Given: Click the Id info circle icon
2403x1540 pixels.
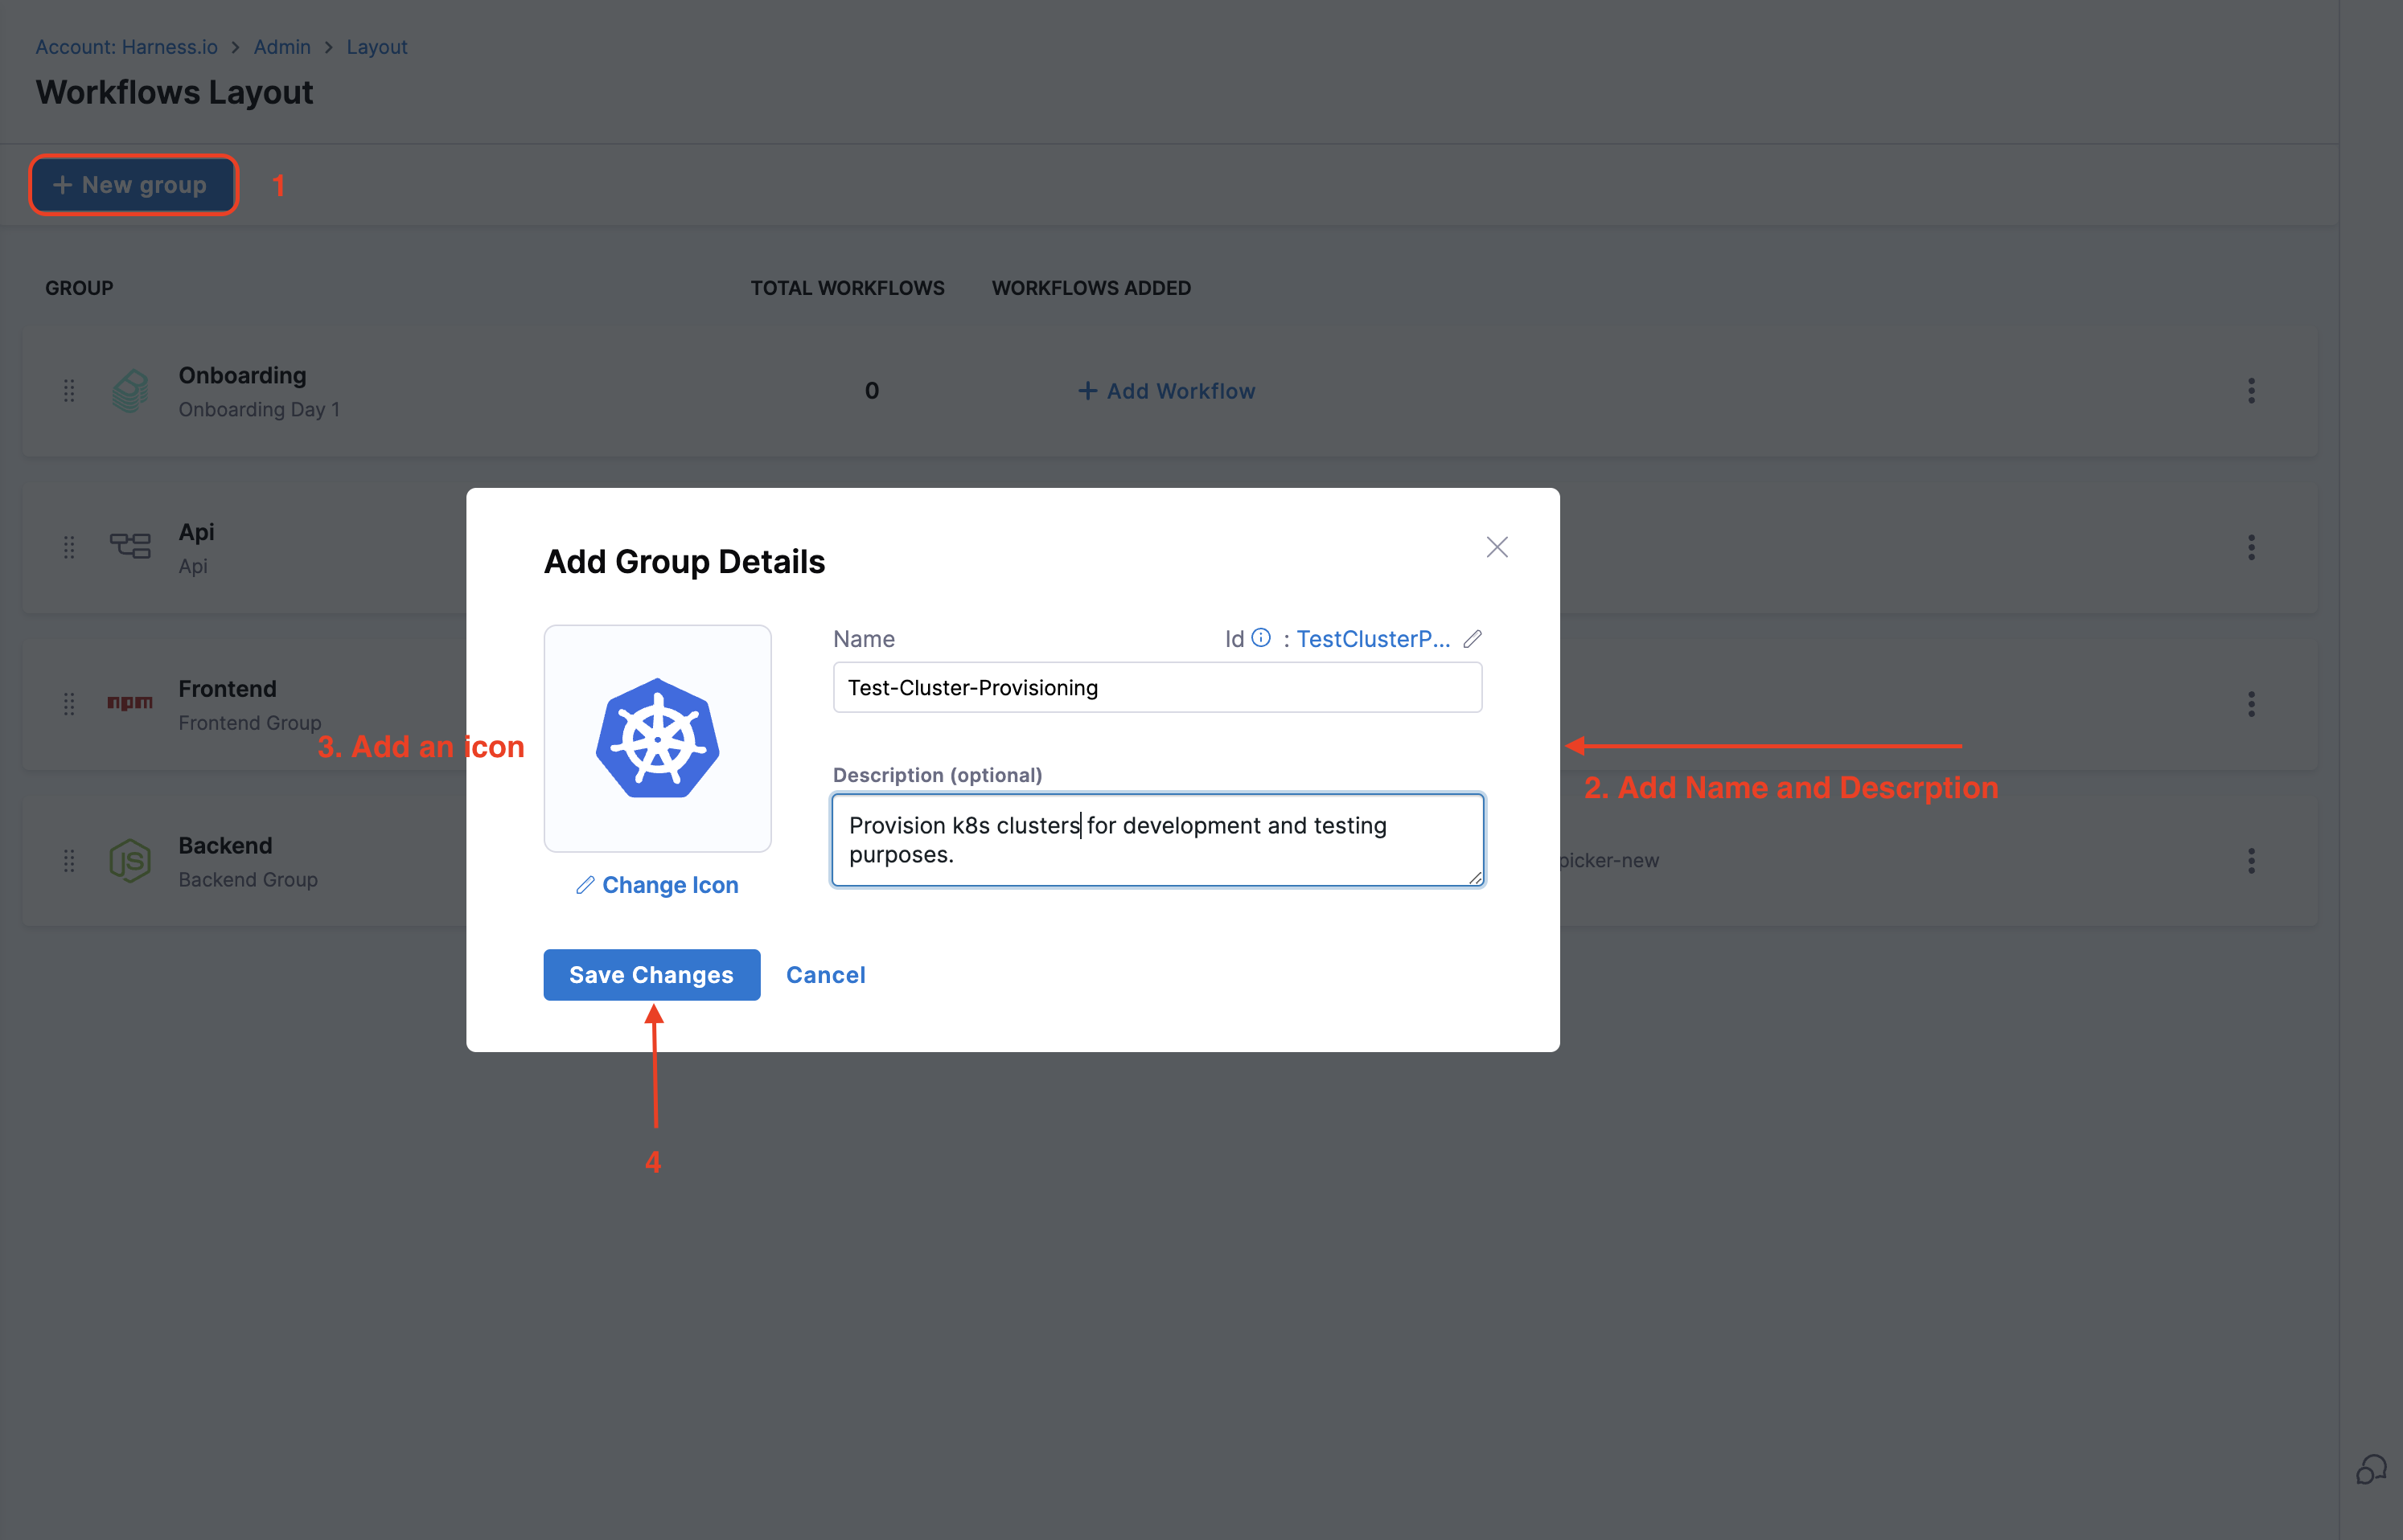Looking at the screenshot, I should 1260,638.
